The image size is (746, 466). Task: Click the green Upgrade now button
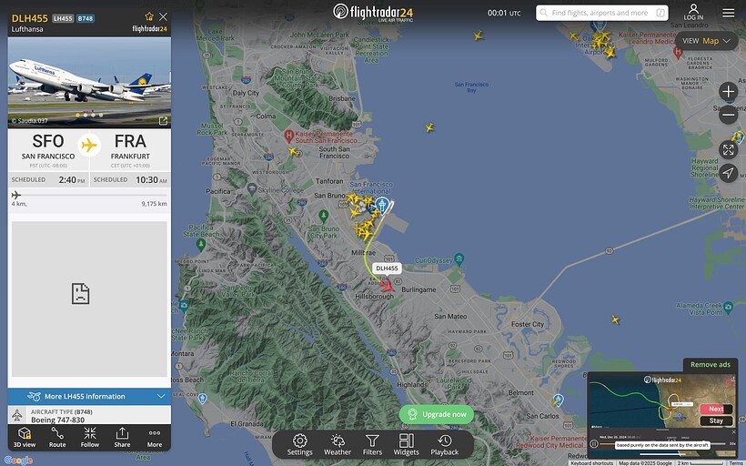pos(437,414)
